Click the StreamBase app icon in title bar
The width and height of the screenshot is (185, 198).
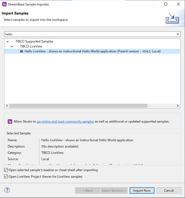(x=4, y=4)
